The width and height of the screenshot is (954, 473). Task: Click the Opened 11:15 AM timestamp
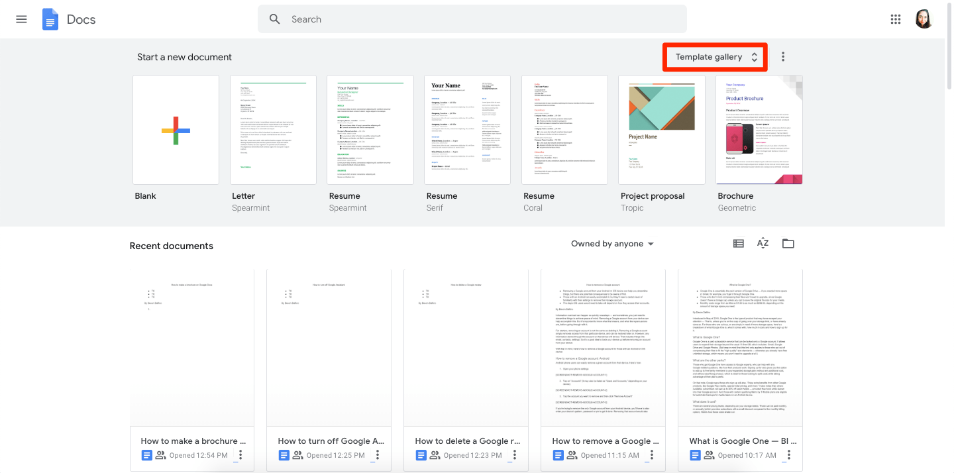click(x=609, y=455)
